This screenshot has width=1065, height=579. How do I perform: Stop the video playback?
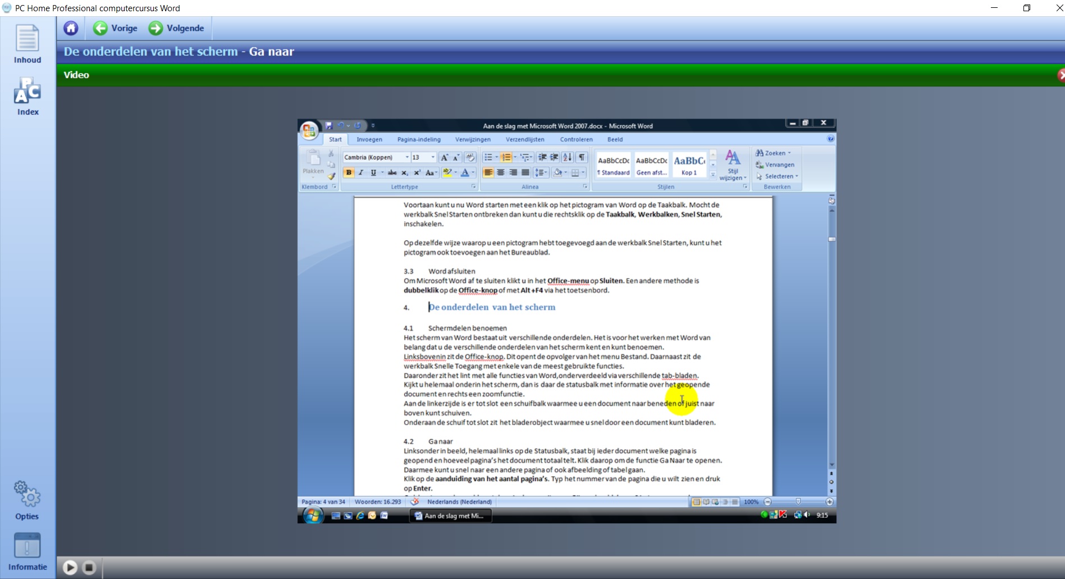click(x=89, y=568)
